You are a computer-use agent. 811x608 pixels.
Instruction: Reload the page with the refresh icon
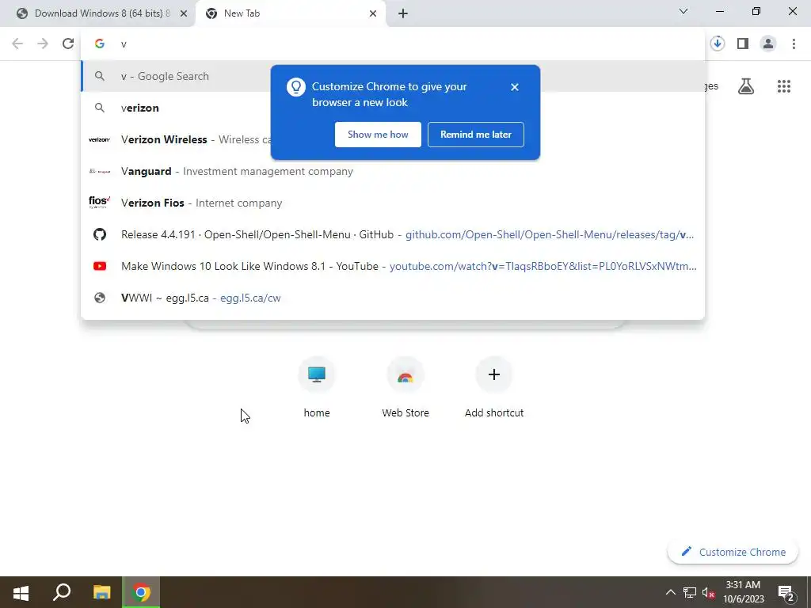click(68, 44)
